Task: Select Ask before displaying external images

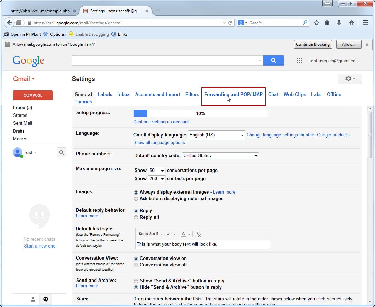Action: pyautogui.click(x=136, y=199)
